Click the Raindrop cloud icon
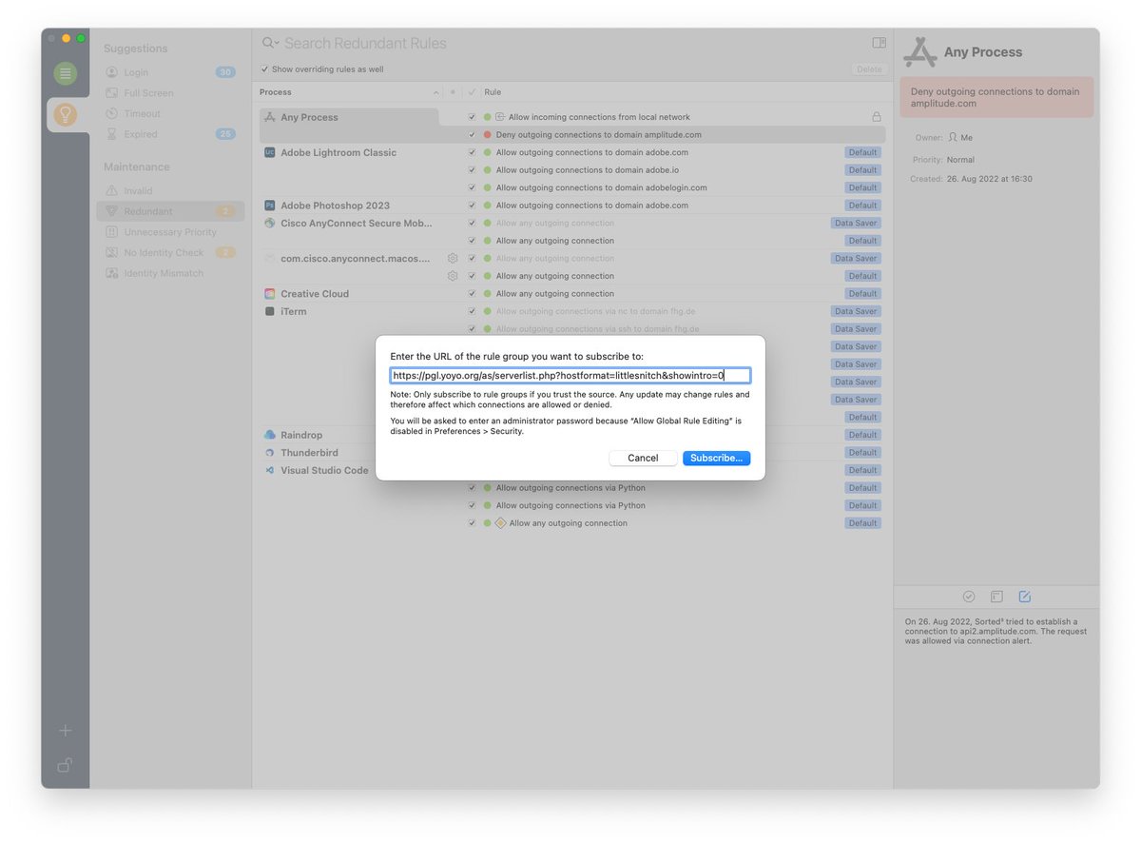The height and width of the screenshot is (843, 1141). (x=270, y=435)
